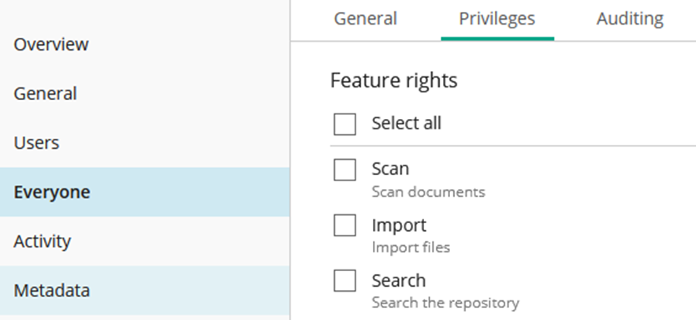Click the Import label text
696x320 pixels.
pyautogui.click(x=399, y=225)
